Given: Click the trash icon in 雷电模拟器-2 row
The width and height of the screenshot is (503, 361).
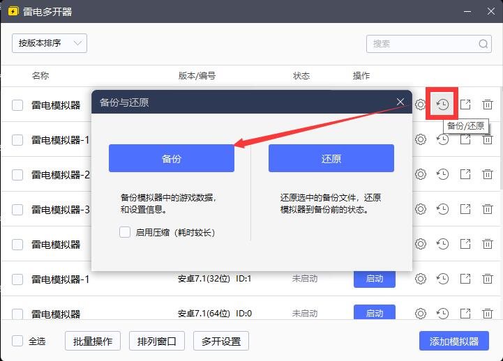Looking at the screenshot, I should (487, 174).
